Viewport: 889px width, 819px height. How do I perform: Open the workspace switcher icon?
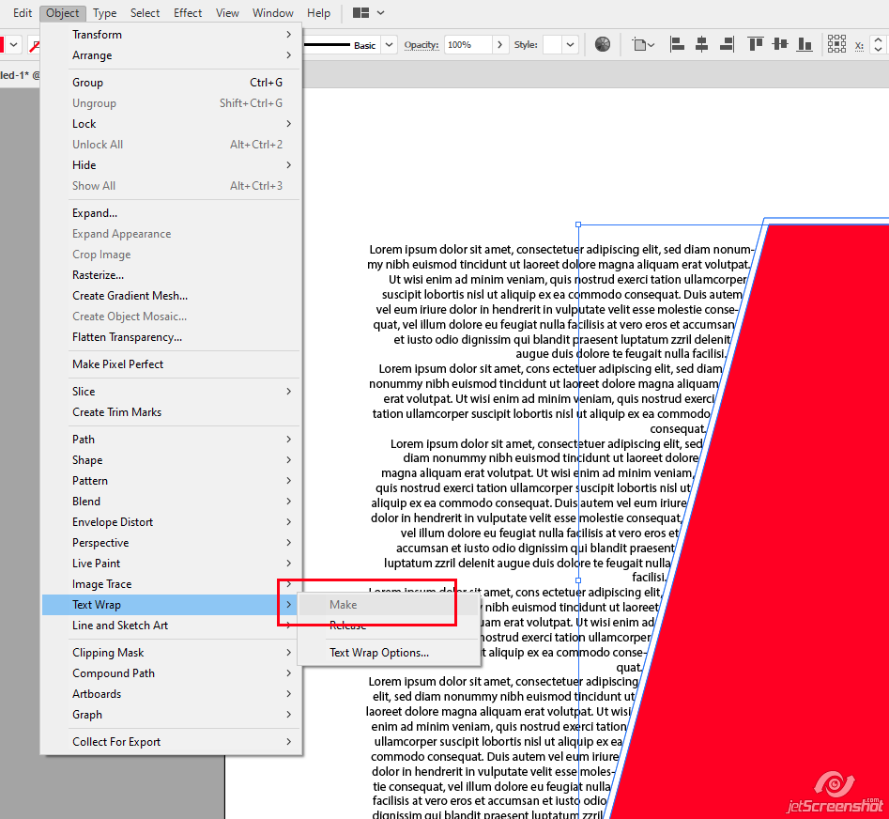(x=360, y=12)
